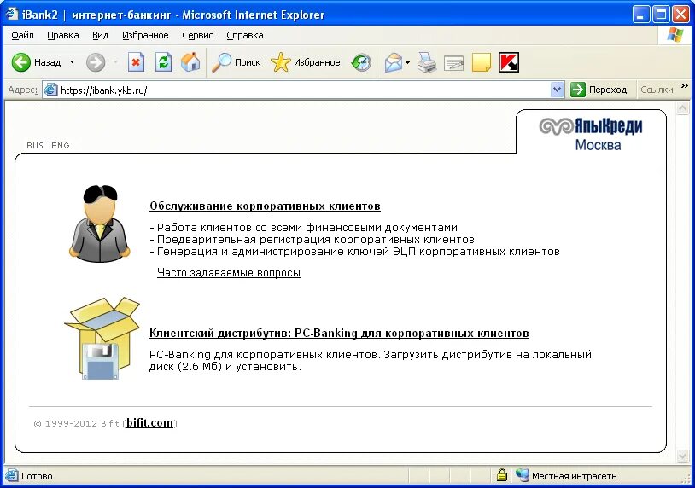Click the IE title bar icon

(11, 15)
